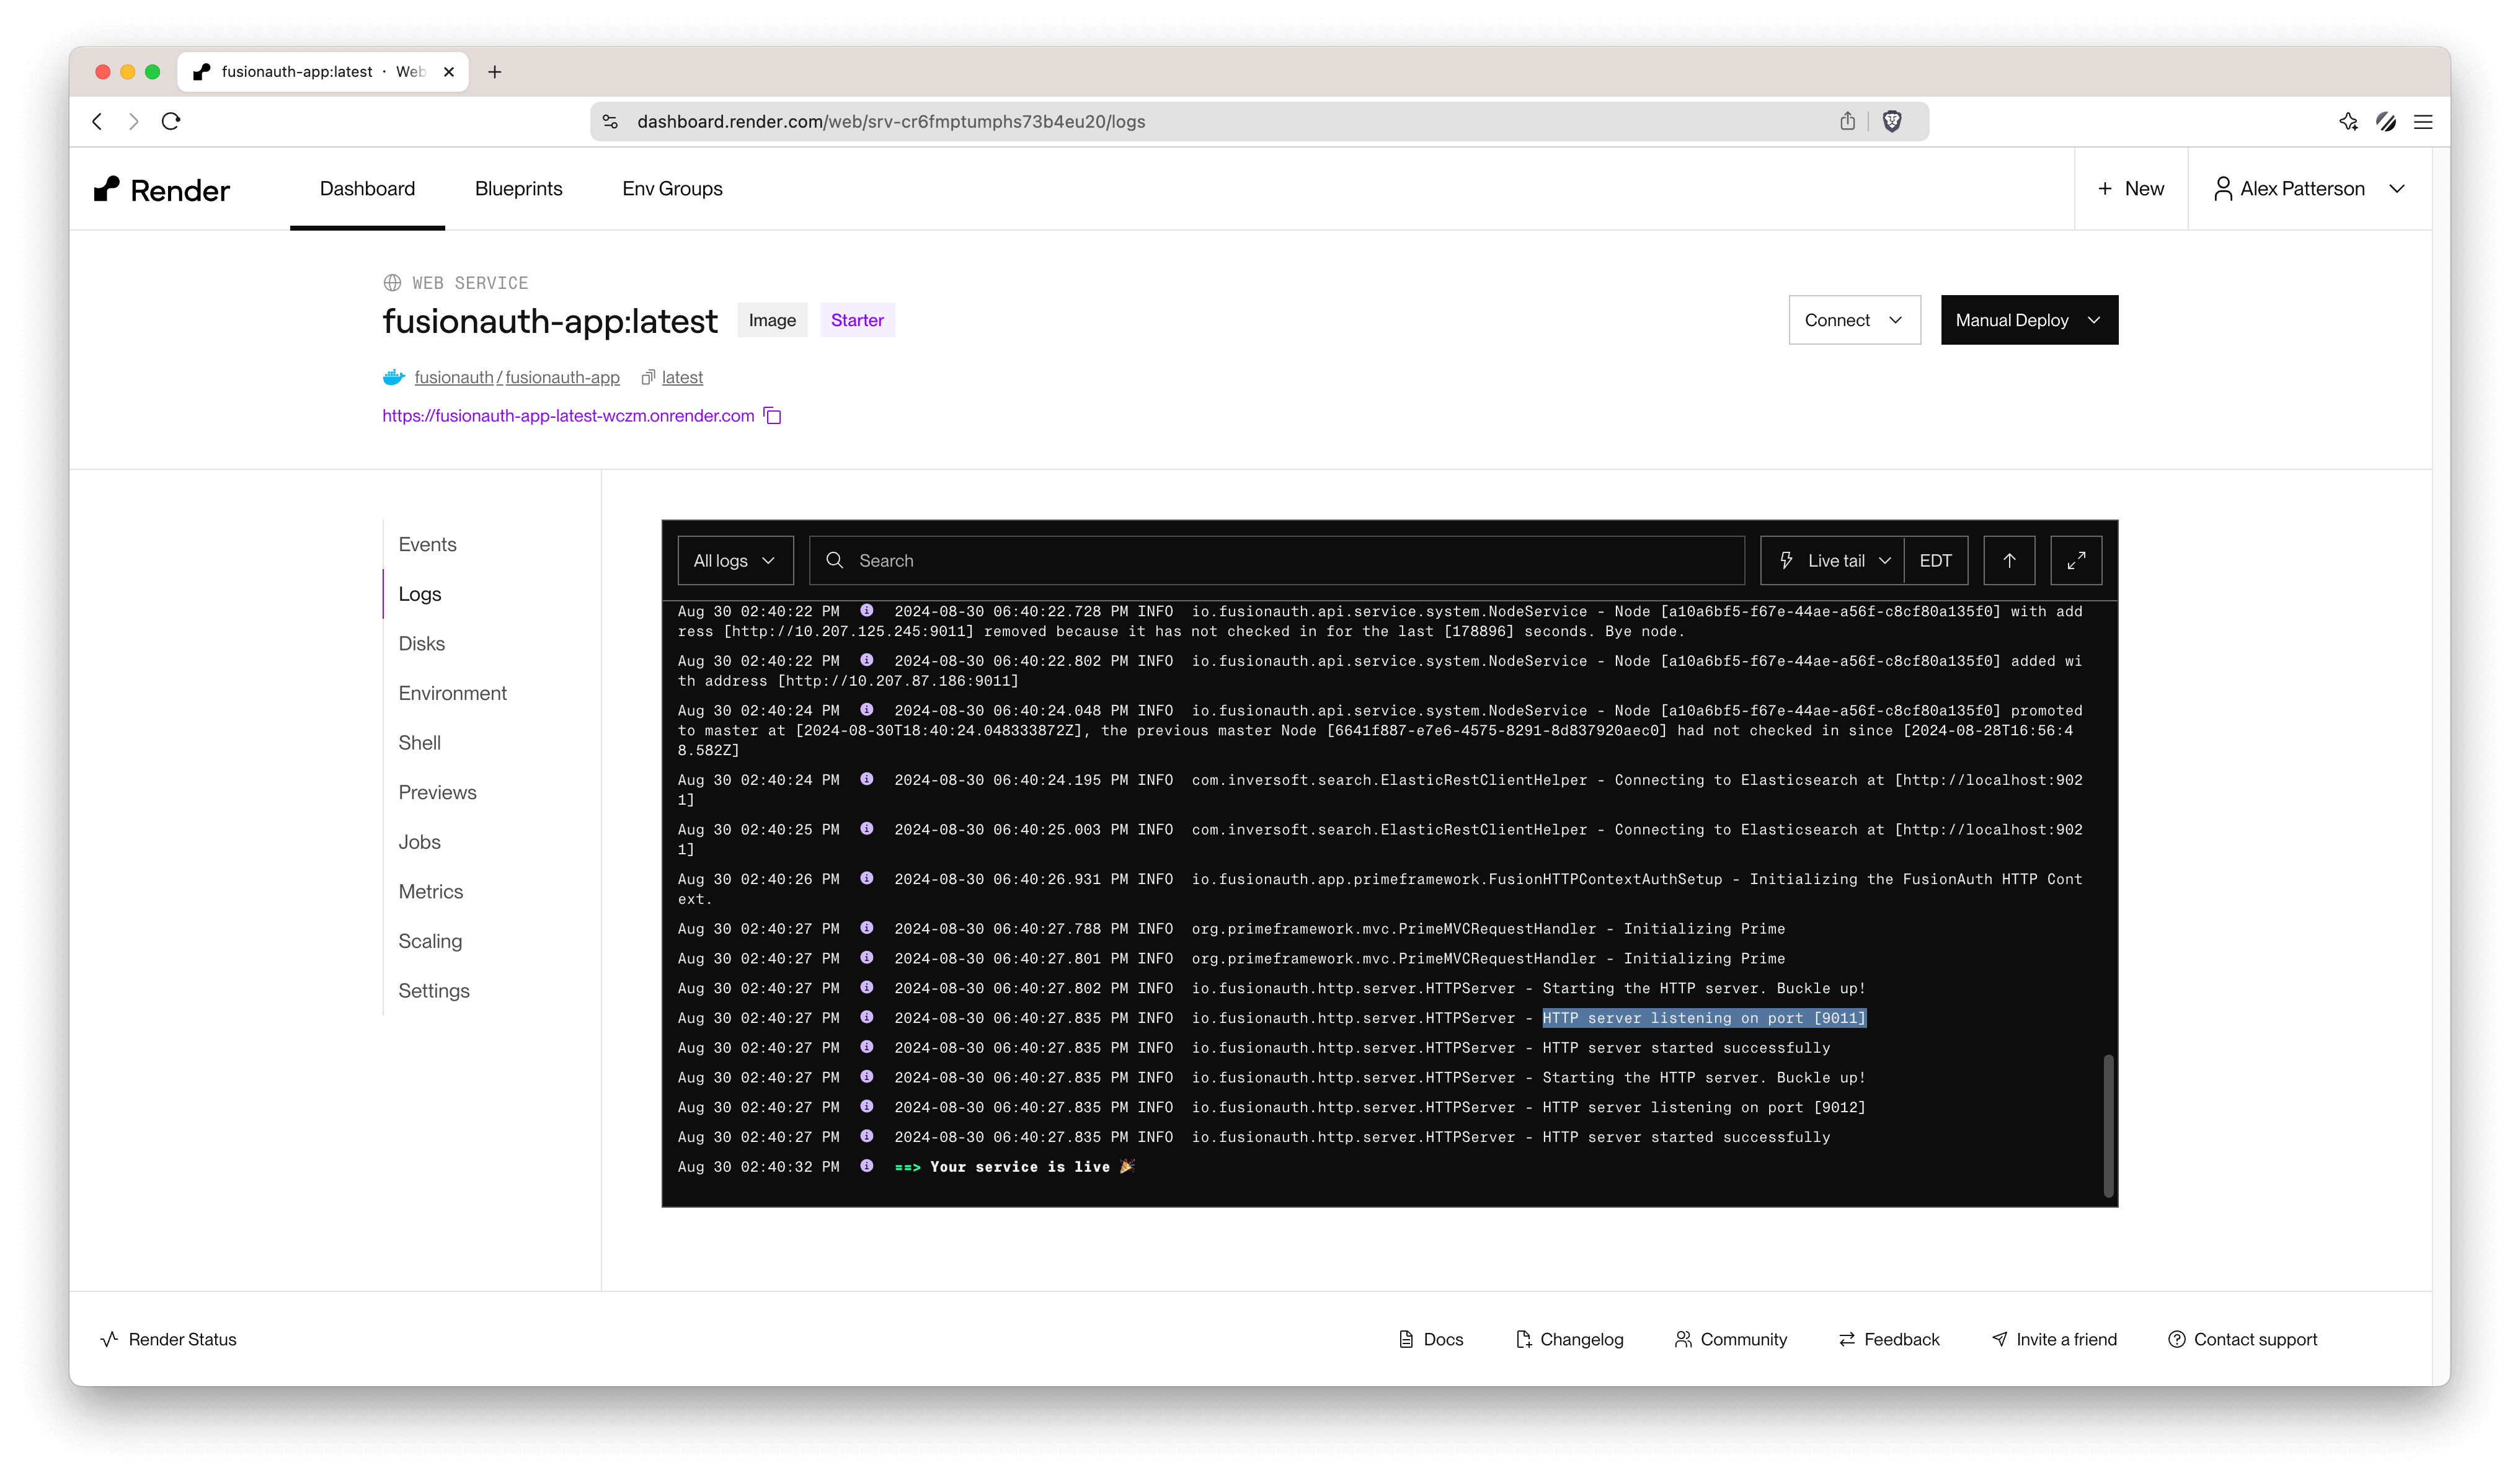Screen dimensions: 2520x1478
Task: Close the fusionauth-app:latest tab
Action: click(449, 71)
